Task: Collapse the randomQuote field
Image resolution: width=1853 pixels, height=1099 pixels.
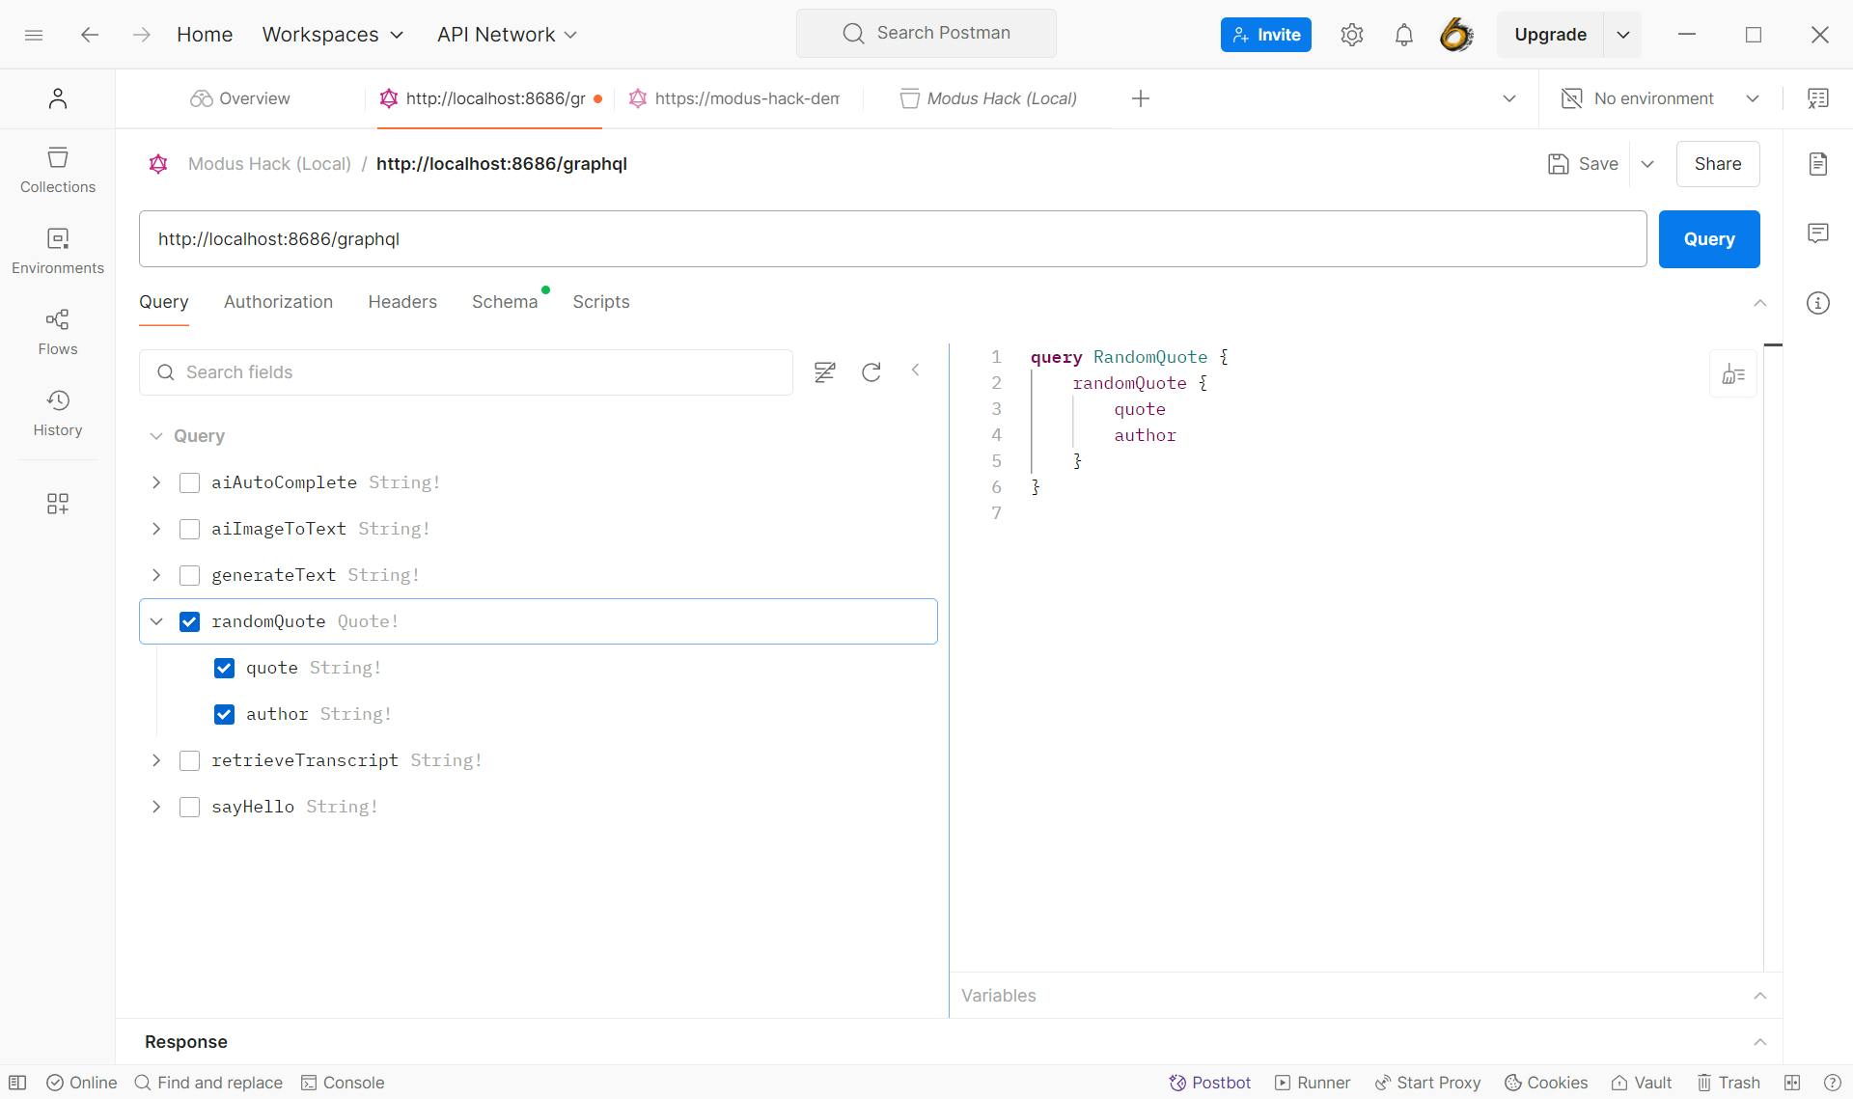Action: 156,621
